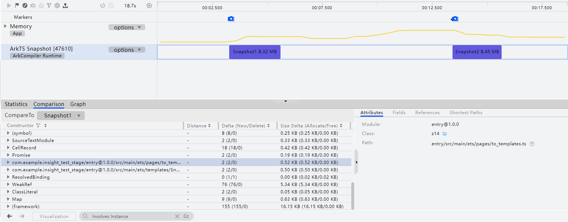Click the first camera marker on timeline
The image size is (568, 222).
tap(231, 19)
